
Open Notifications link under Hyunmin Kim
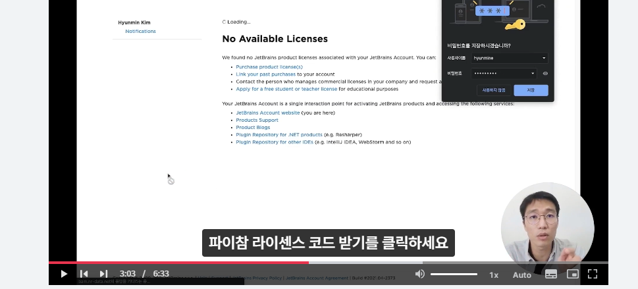(140, 32)
